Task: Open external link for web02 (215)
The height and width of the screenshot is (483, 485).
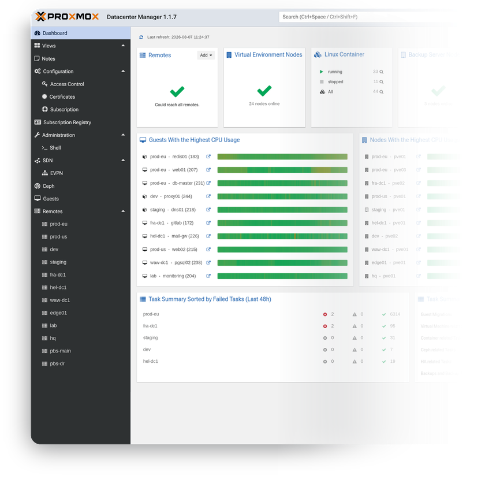Action: tap(208, 250)
